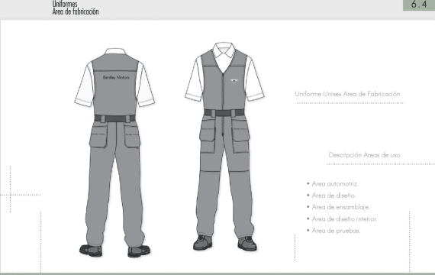Image resolution: width=435 pixels, height=275 pixels.
Task: Select 'Uniforme Unisex Area de Fabricación' heading
Action: (347, 94)
